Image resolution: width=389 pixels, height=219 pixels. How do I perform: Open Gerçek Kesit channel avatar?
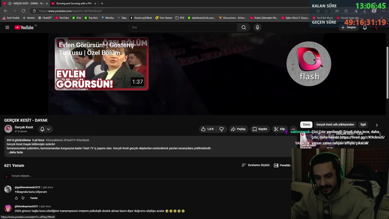[8, 129]
